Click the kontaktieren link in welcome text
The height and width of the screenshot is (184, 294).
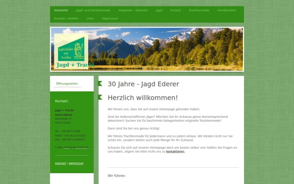tap(175, 152)
